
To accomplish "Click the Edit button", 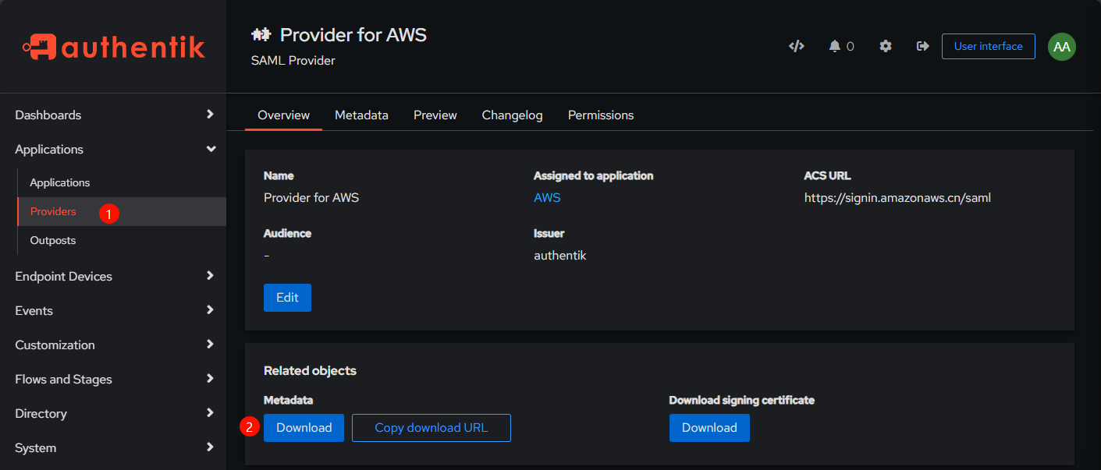I will [x=287, y=298].
